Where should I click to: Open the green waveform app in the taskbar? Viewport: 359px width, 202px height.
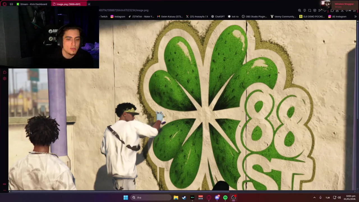[192, 198]
